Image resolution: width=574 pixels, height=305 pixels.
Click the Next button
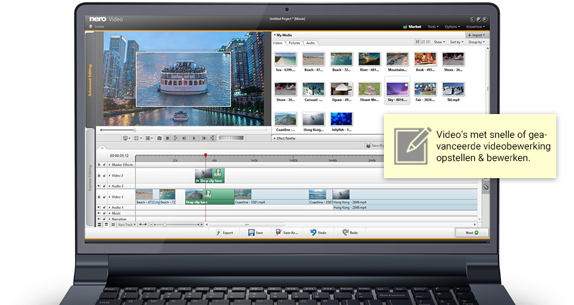[471, 232]
